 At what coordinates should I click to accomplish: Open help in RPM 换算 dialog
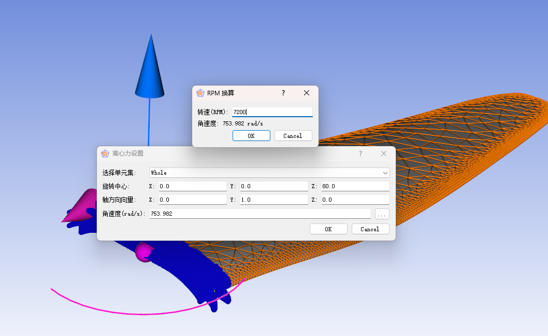click(x=283, y=93)
